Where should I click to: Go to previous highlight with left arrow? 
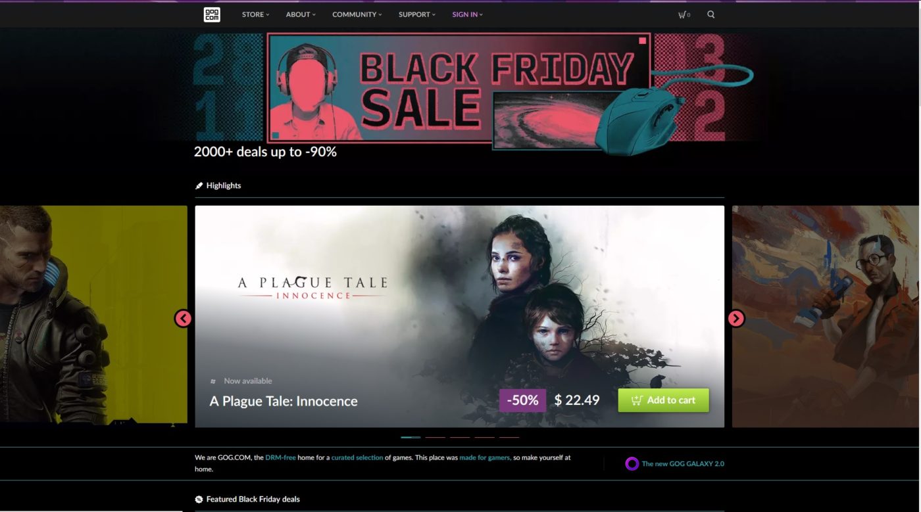pyautogui.click(x=183, y=319)
